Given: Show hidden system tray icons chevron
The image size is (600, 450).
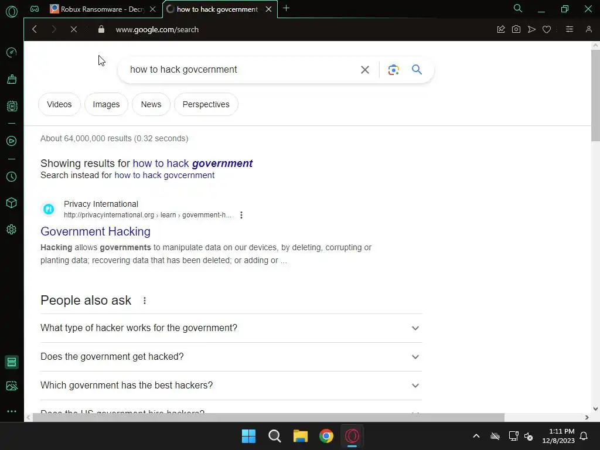Looking at the screenshot, I should click(476, 436).
